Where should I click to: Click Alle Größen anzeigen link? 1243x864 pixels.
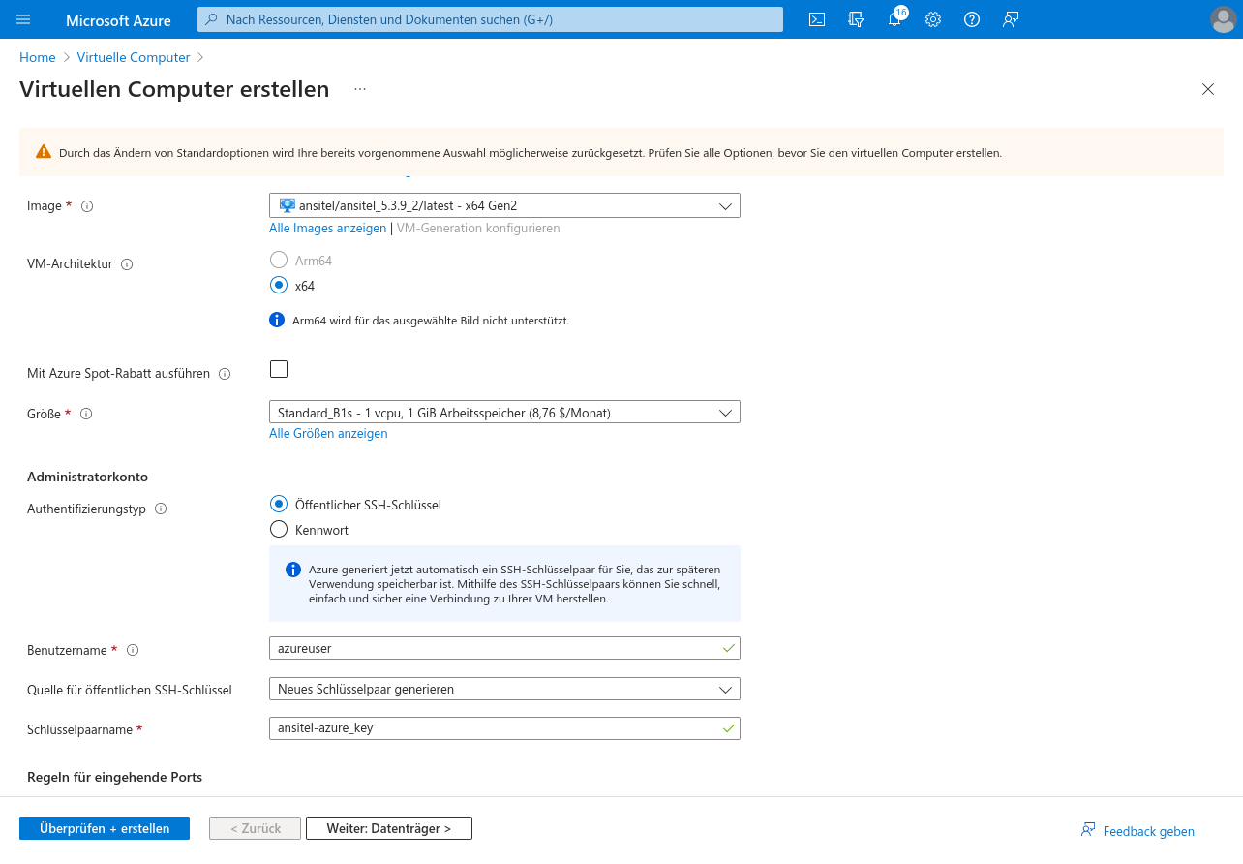(x=328, y=434)
